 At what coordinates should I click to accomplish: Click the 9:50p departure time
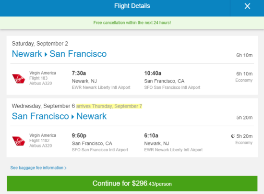coord(79,135)
